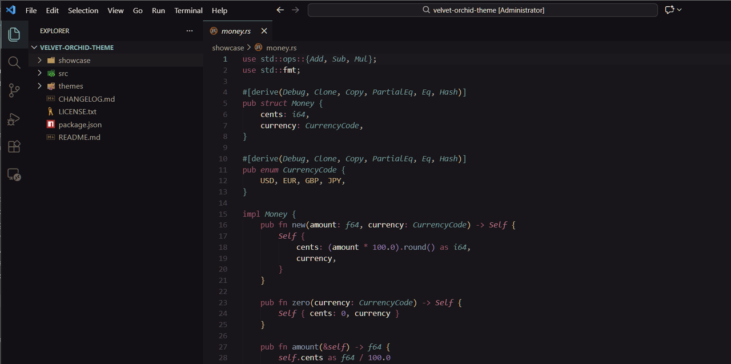Screen dimensions: 731x364
Task: Click the src folder icon
Action: point(51,73)
